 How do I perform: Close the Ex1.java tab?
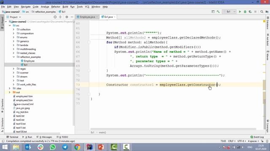click(114, 17)
